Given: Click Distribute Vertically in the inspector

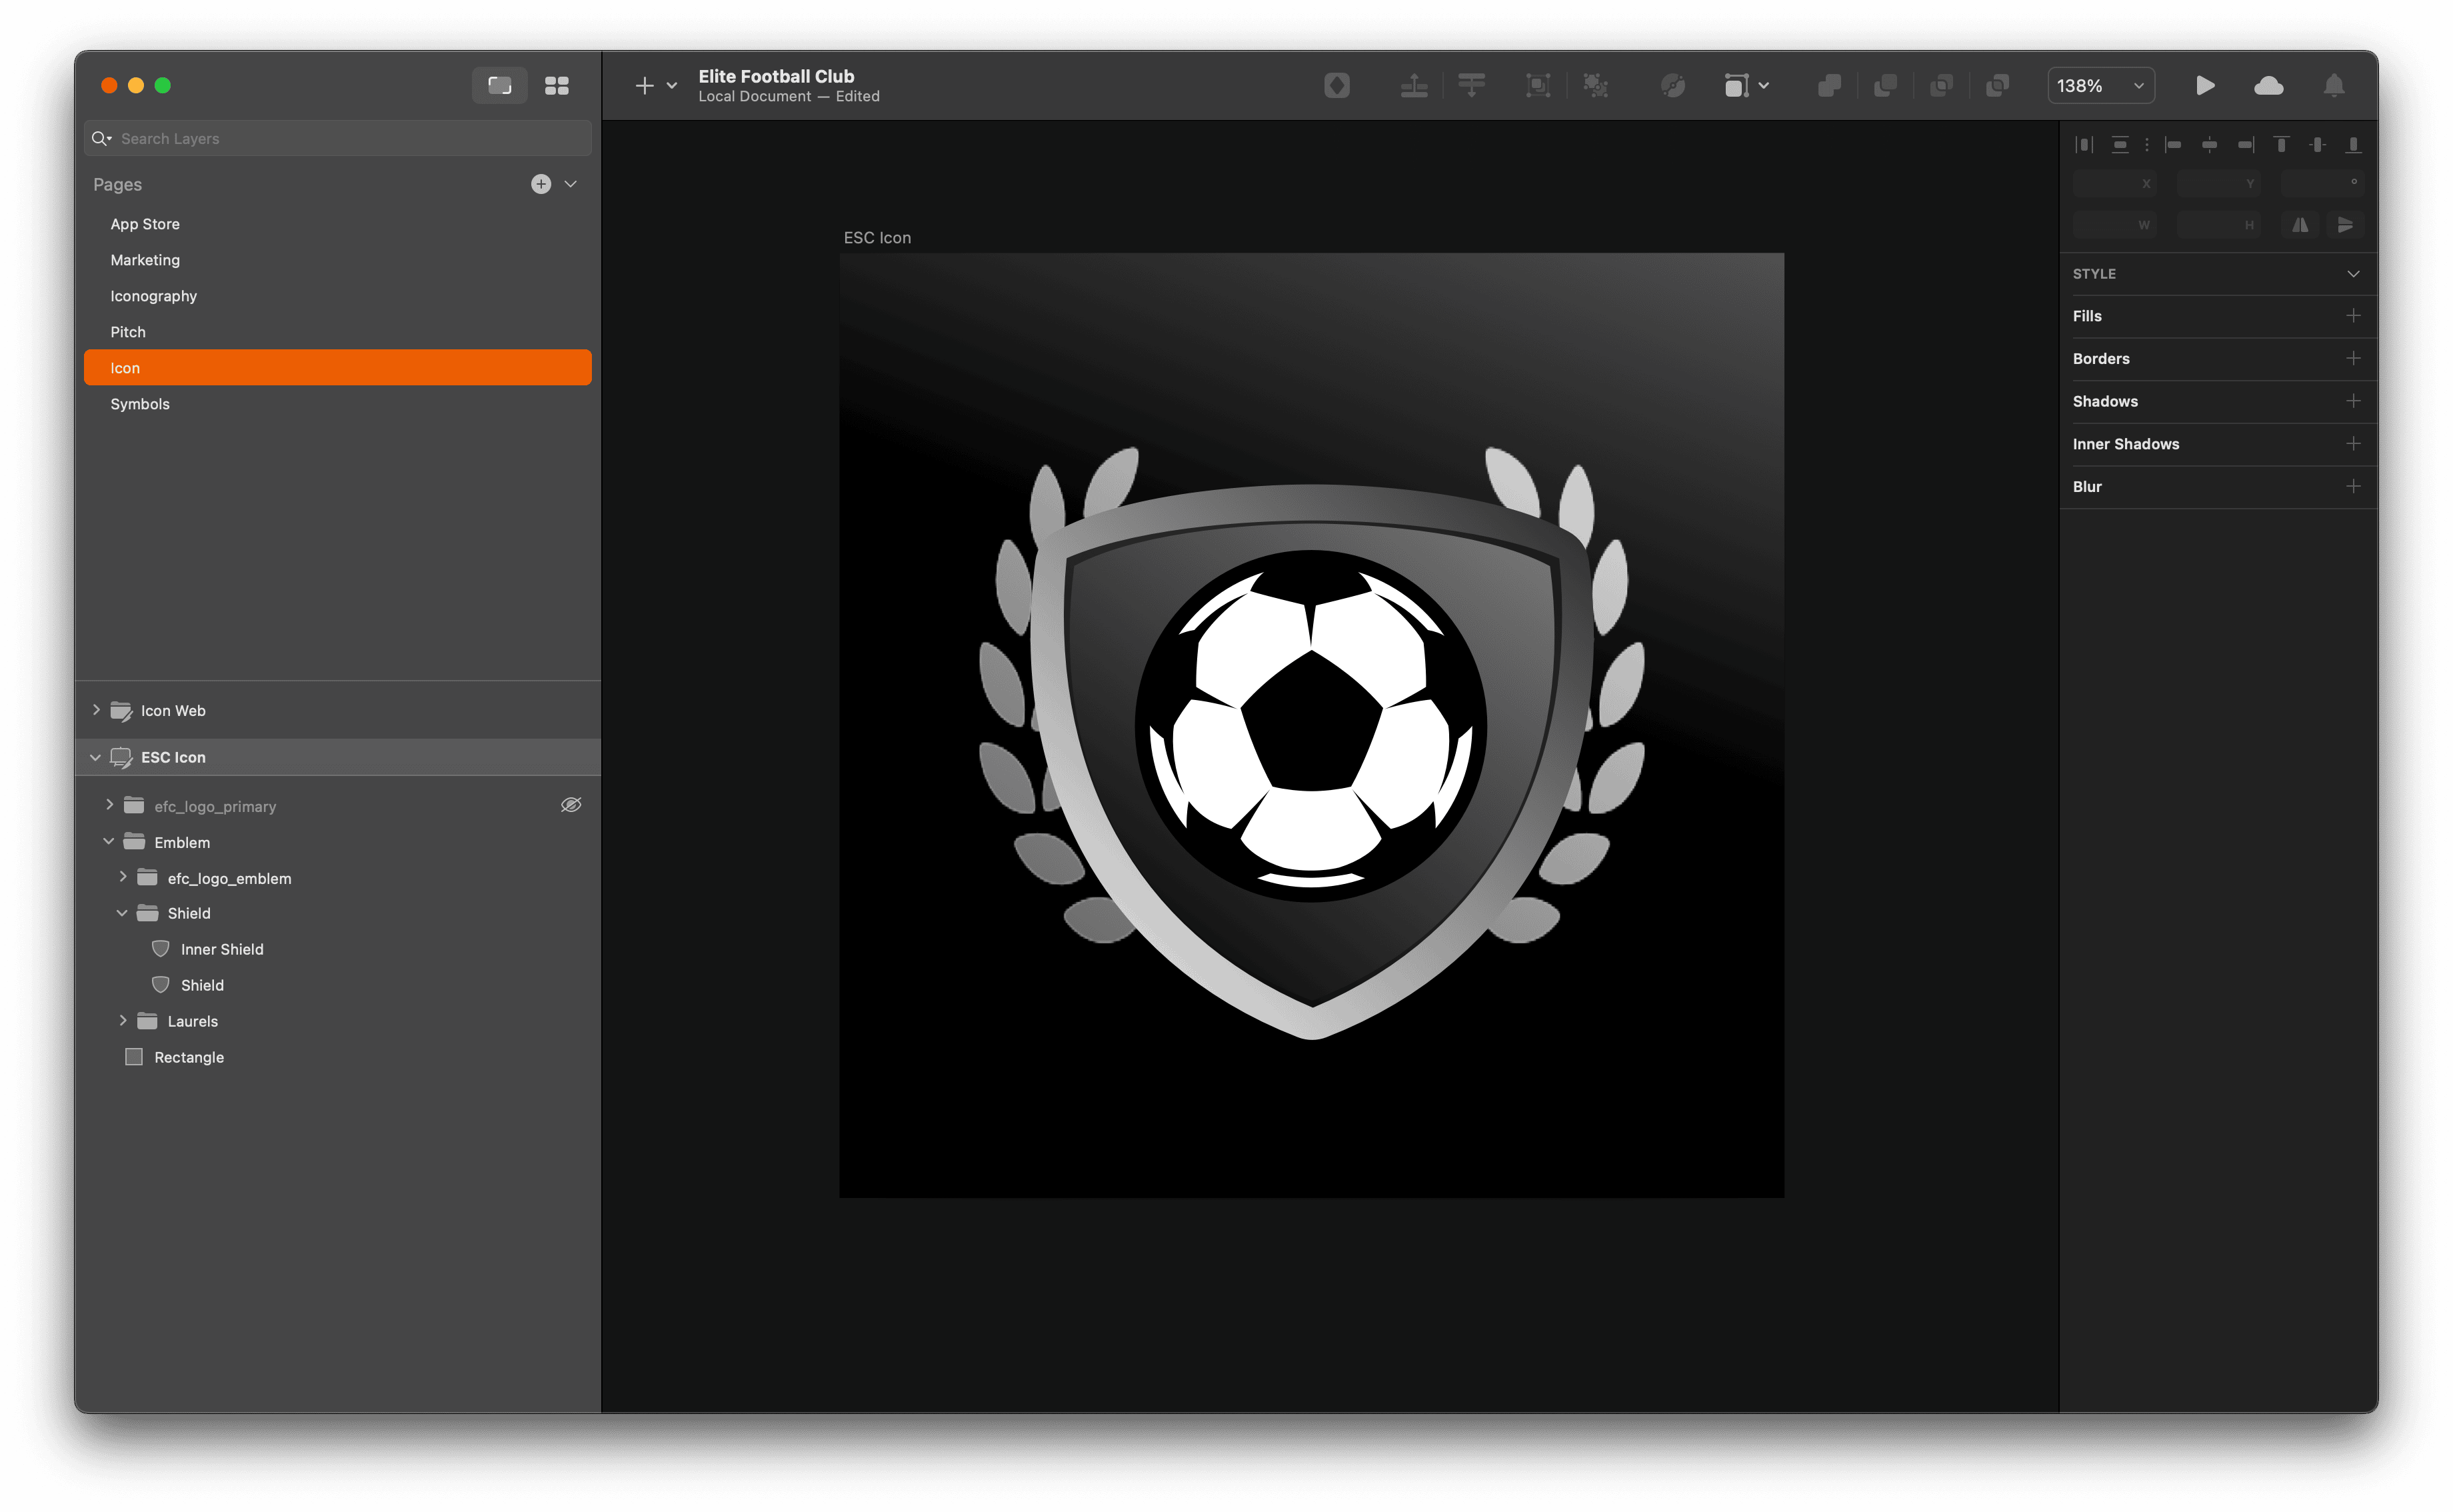Looking at the screenshot, I should (x=2120, y=145).
